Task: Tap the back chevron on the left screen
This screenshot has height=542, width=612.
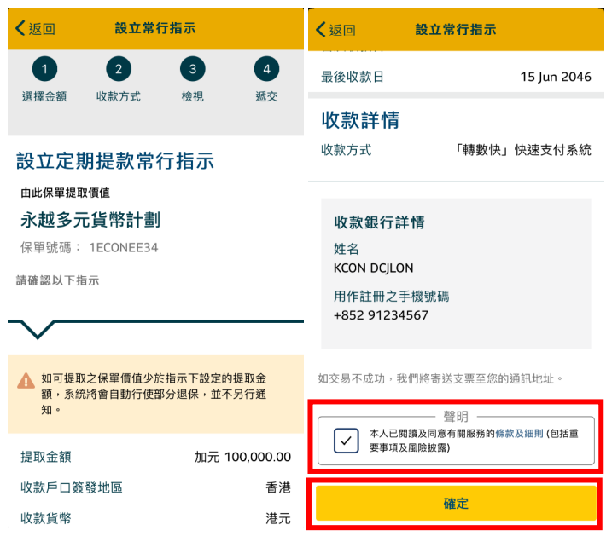Action: 20,29
